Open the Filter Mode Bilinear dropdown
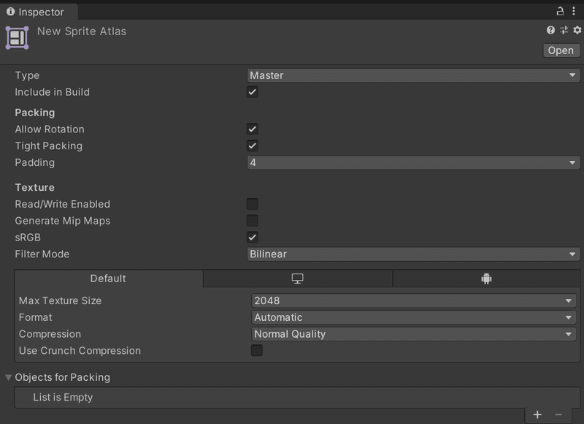584x424 pixels. [x=413, y=254]
